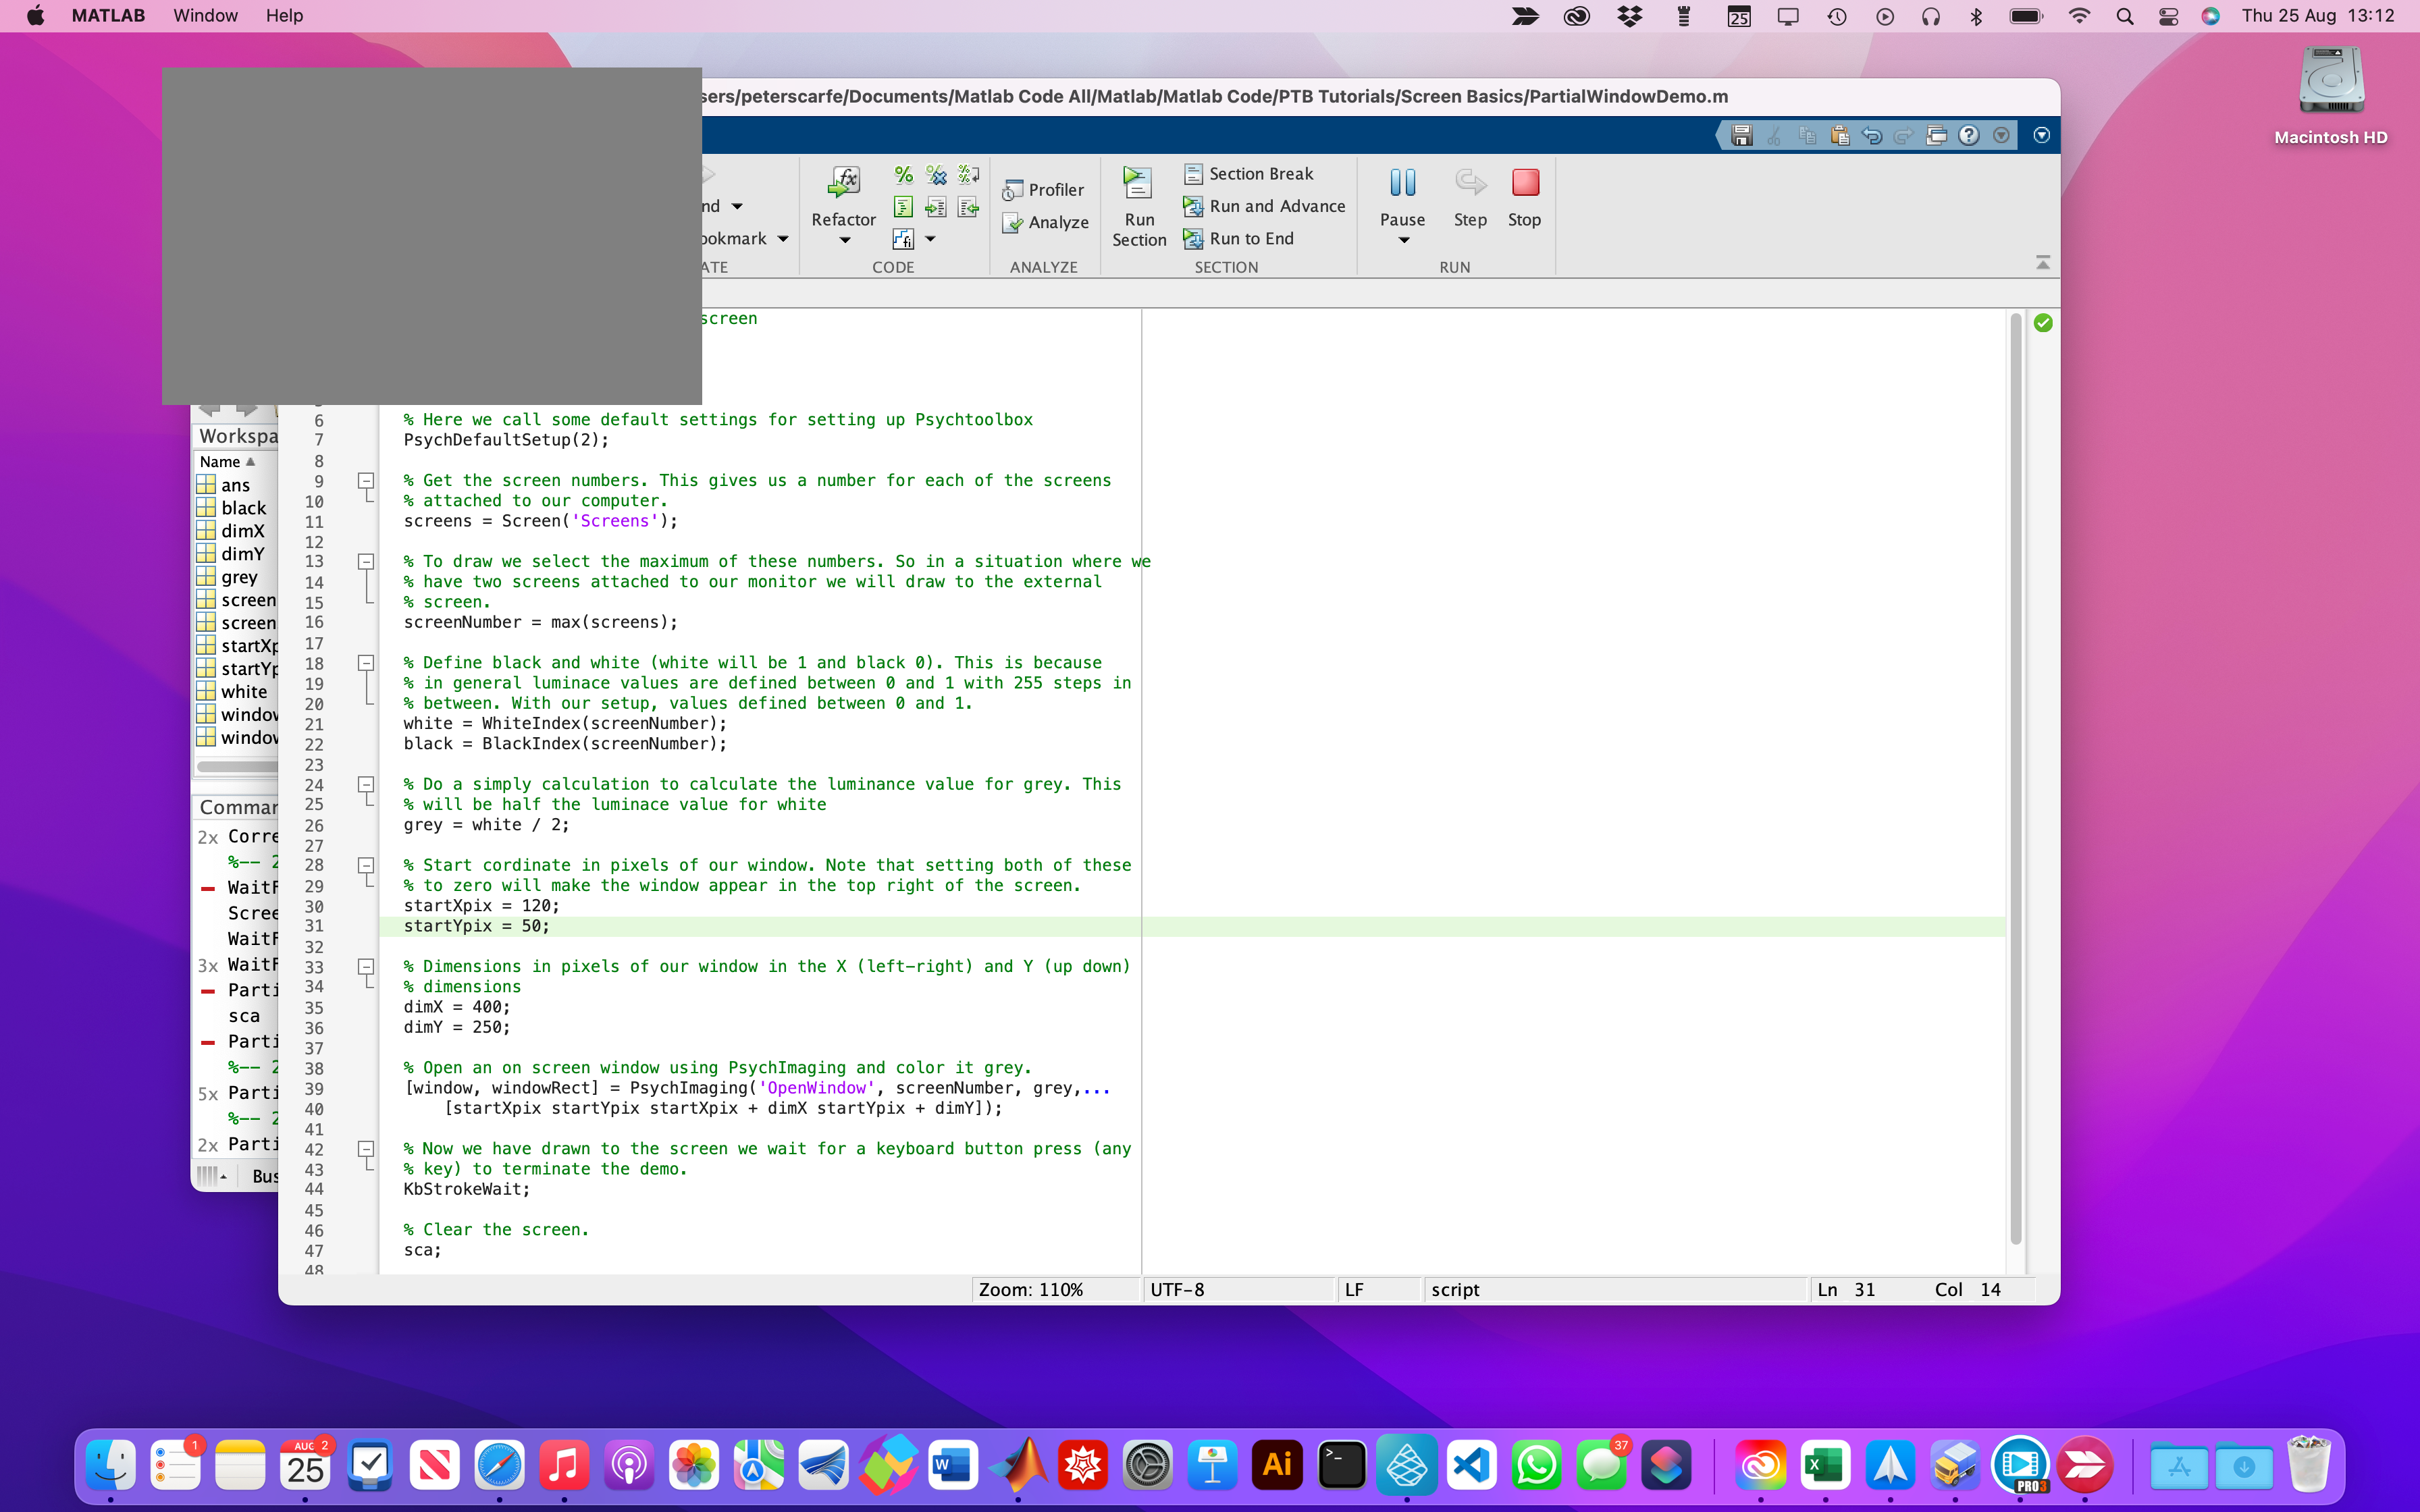Click the Run Section icon
This screenshot has height=1512, width=2420.
coord(1138,183)
